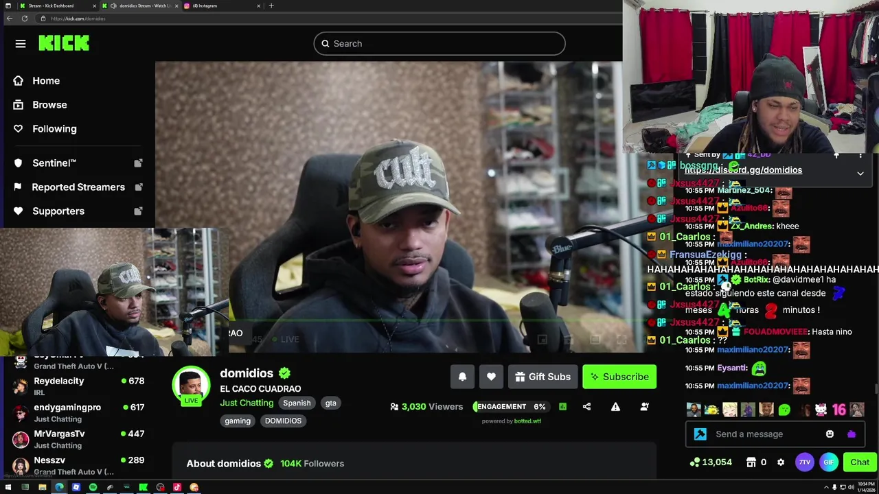
Task: Click the Gift Subs button
Action: coord(543,377)
